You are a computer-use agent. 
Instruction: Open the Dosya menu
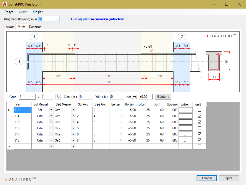(9, 12)
